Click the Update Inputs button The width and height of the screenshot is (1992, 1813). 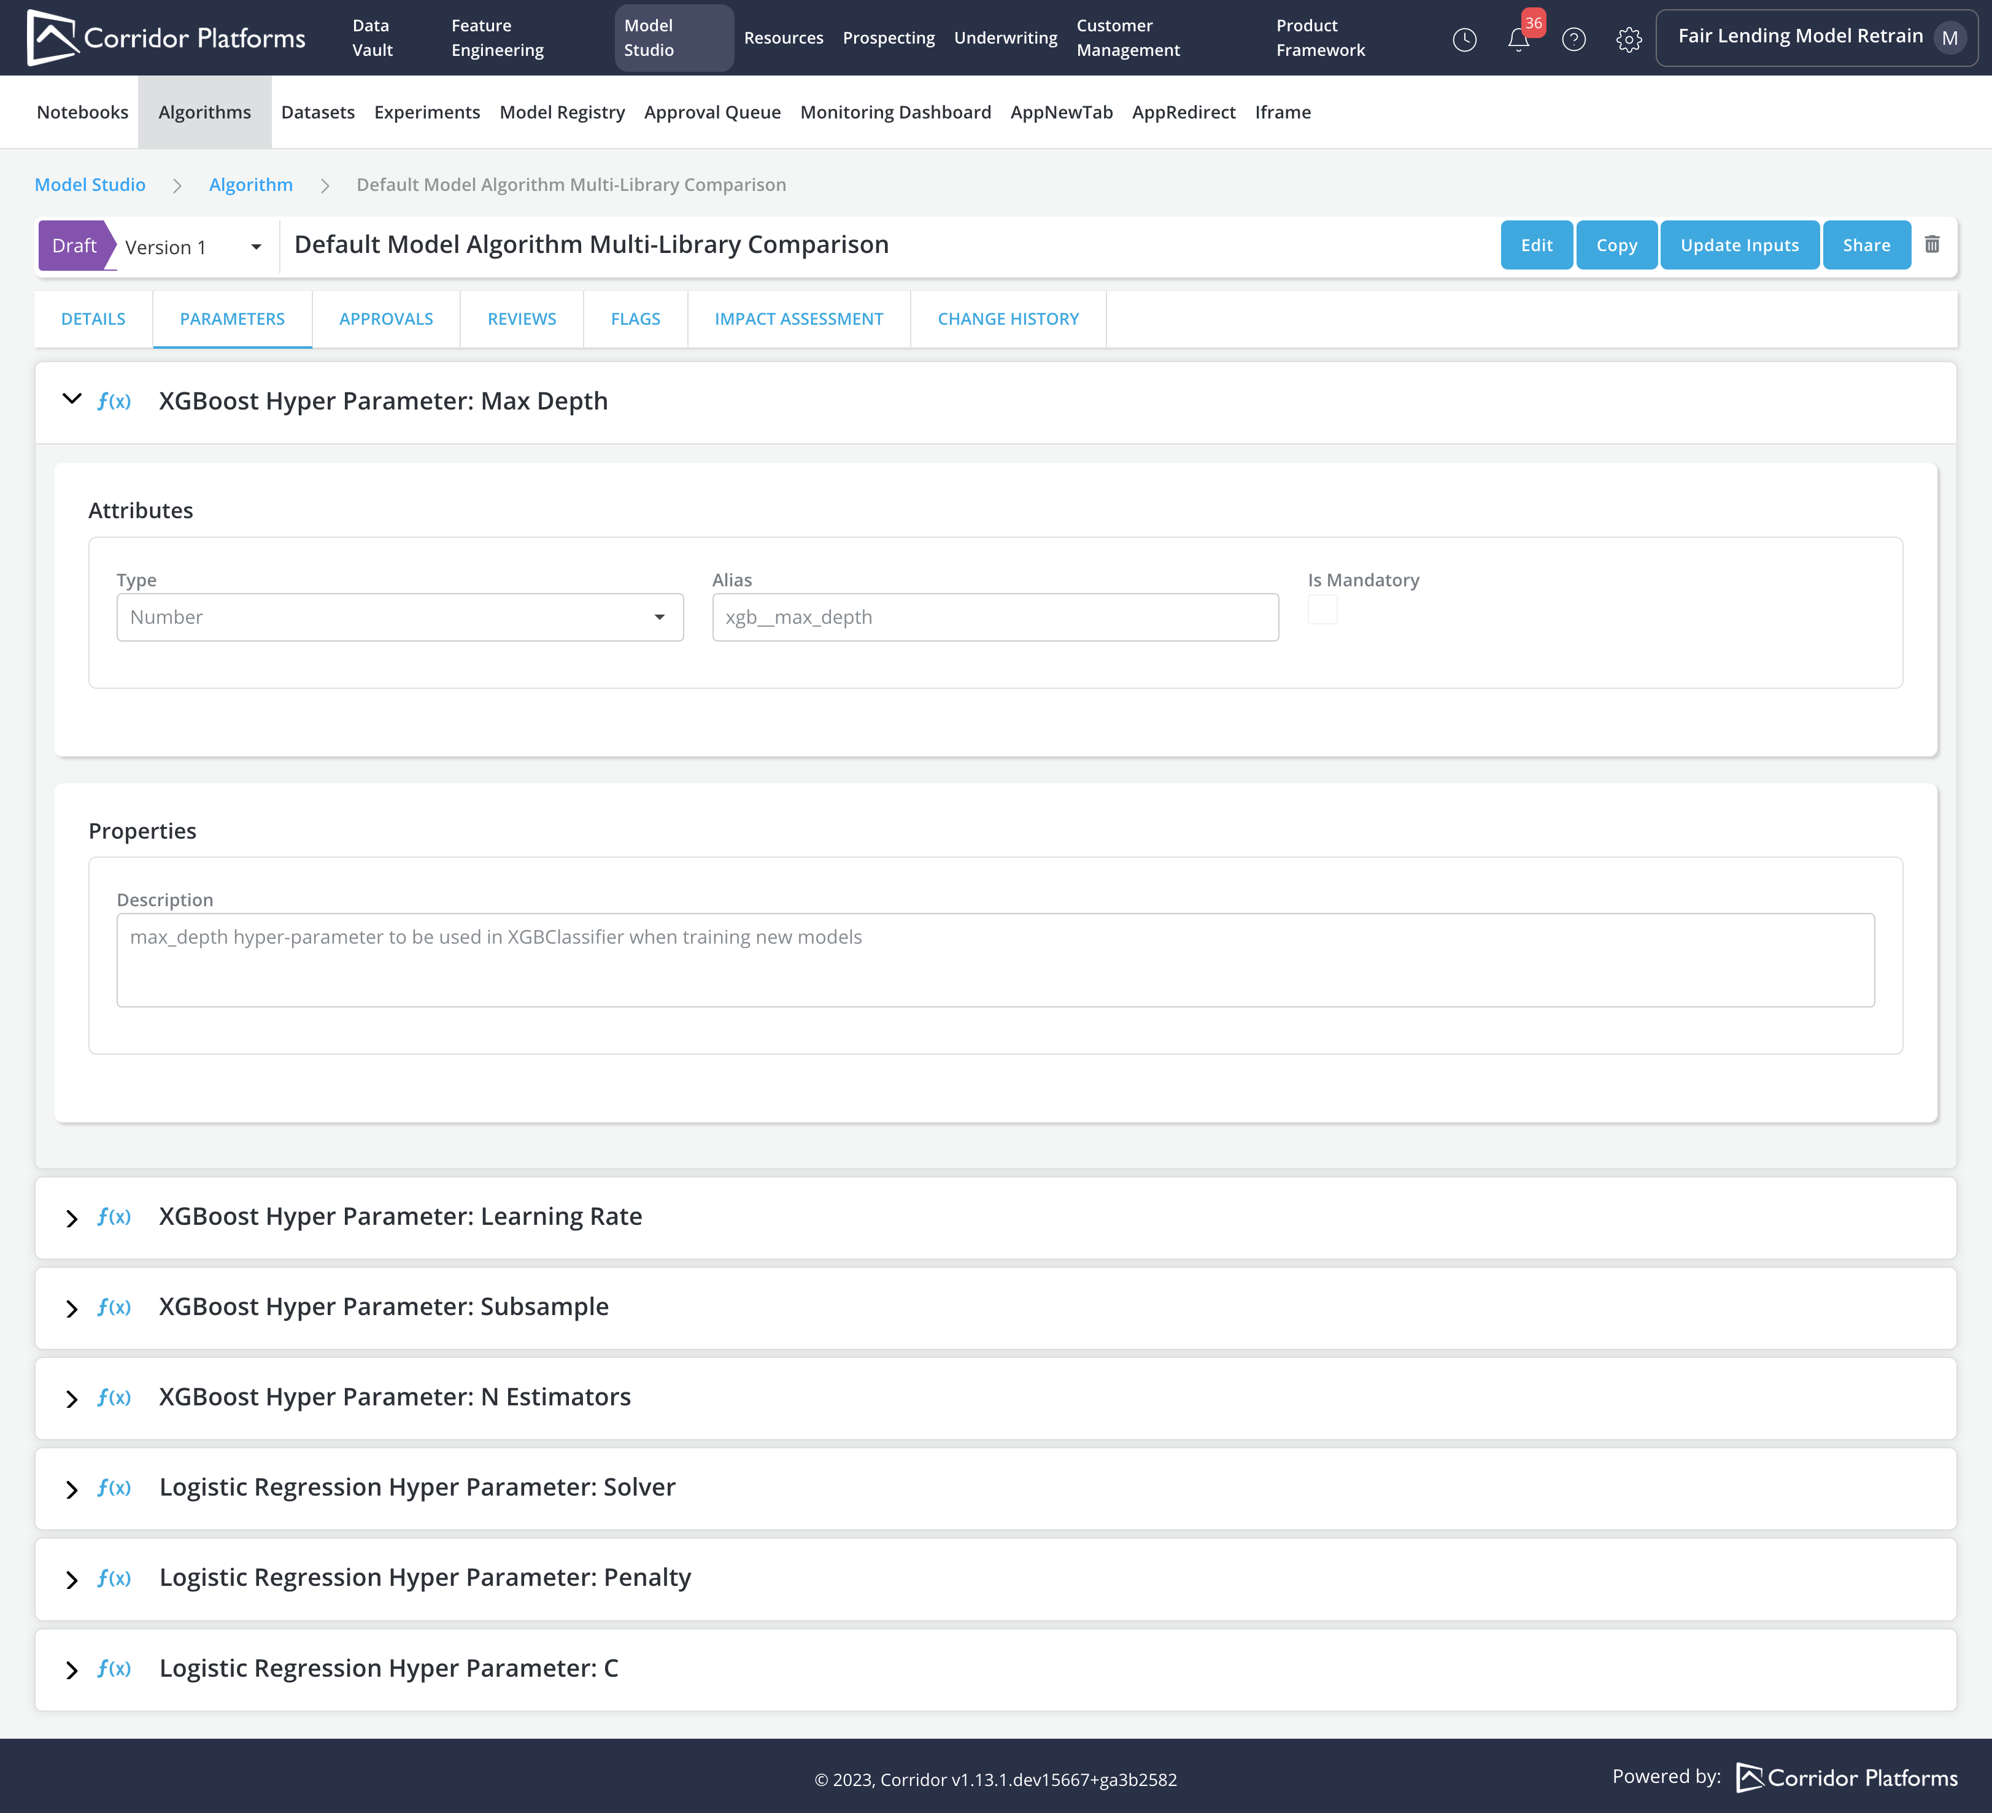click(x=1739, y=245)
